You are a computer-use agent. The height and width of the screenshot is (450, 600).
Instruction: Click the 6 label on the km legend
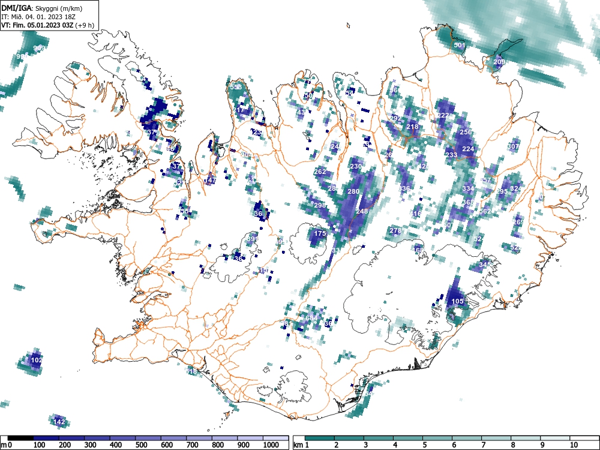pyautogui.click(x=454, y=445)
